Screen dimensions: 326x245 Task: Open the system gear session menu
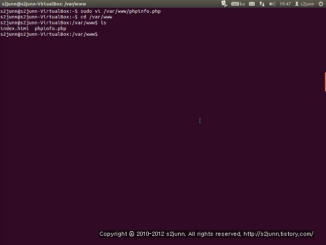(321, 4)
